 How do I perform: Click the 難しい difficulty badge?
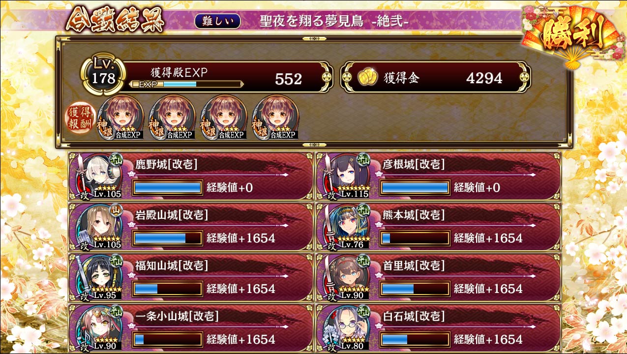click(x=217, y=21)
